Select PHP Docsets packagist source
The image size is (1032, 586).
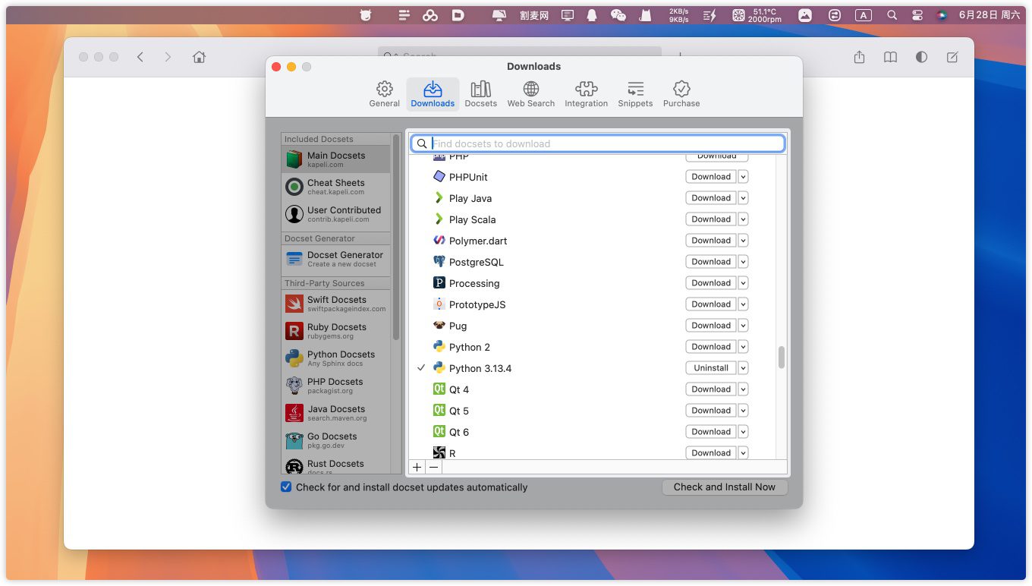[335, 386]
